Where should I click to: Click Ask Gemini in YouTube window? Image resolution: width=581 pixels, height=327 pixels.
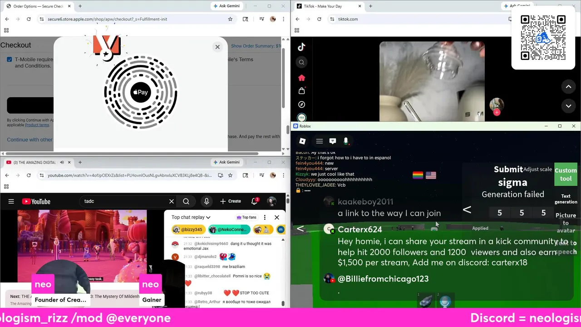(x=226, y=162)
